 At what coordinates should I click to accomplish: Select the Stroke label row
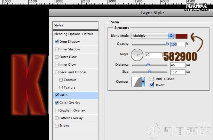pyautogui.click(x=76, y=126)
